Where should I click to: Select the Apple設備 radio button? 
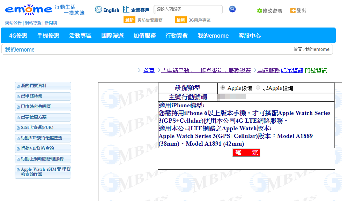point(223,87)
